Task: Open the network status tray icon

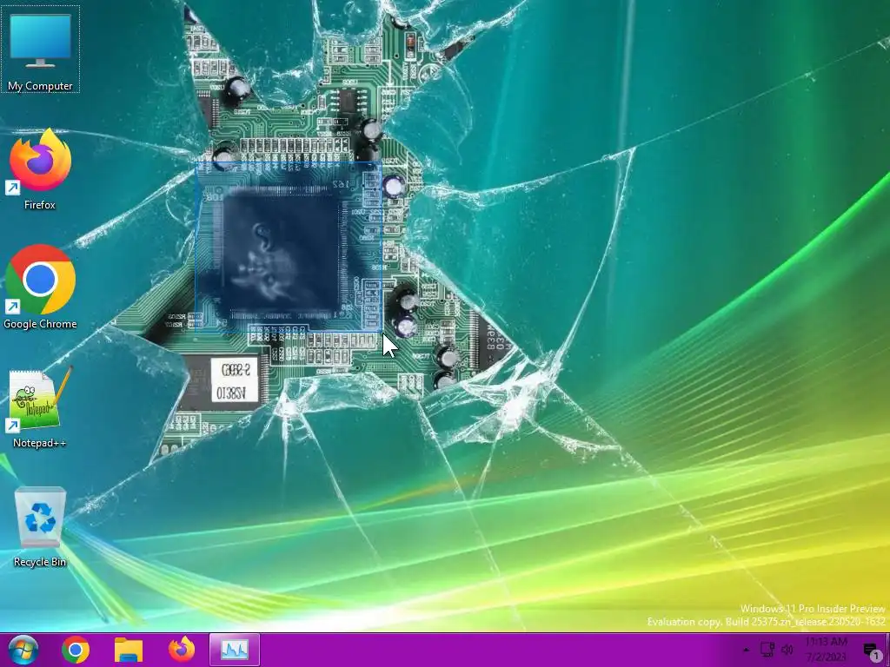Action: (767, 650)
